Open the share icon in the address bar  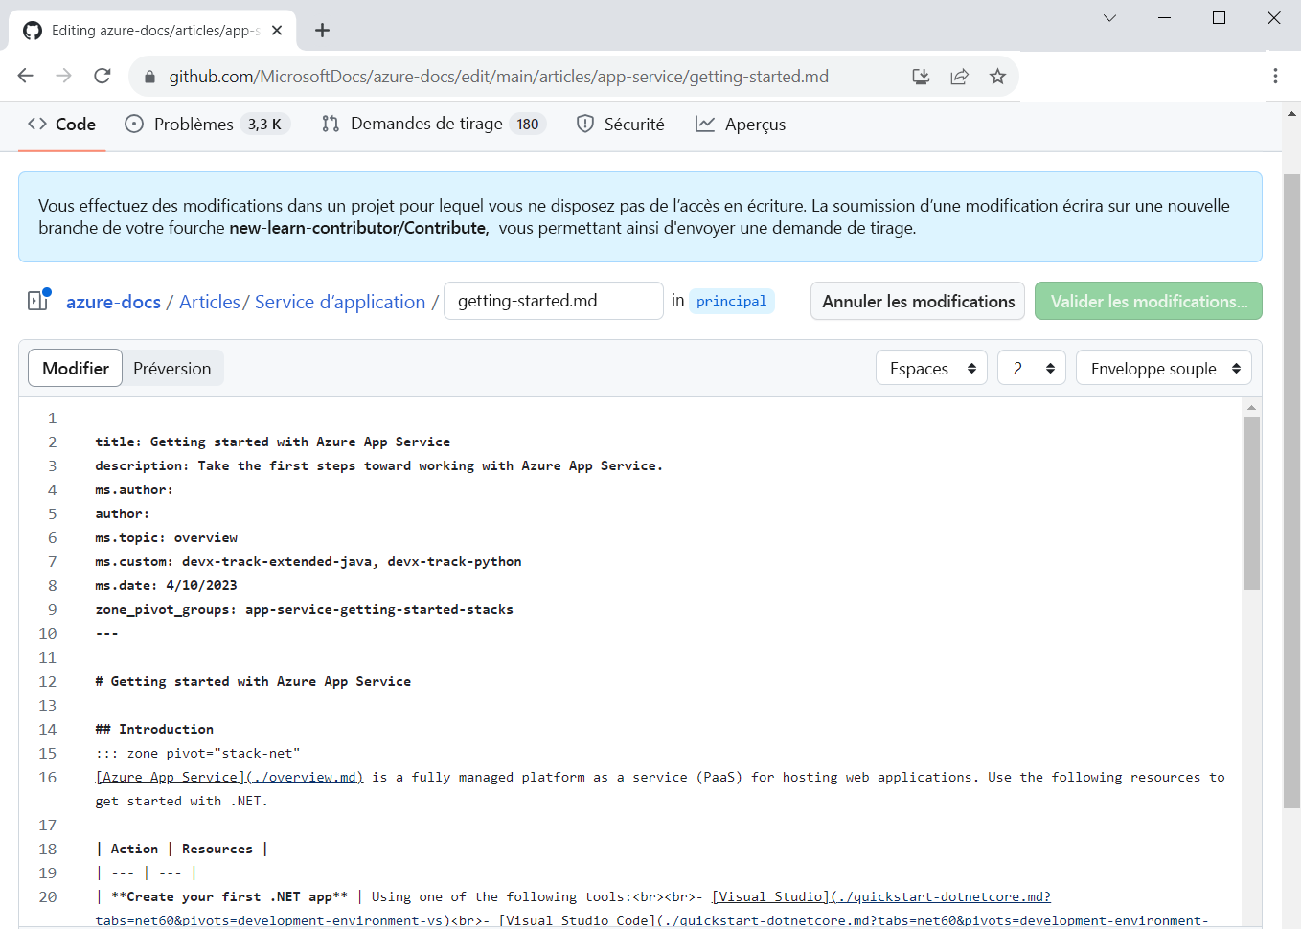click(959, 76)
